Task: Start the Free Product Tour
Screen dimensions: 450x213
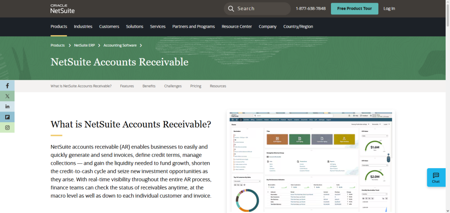Action: pyautogui.click(x=355, y=9)
